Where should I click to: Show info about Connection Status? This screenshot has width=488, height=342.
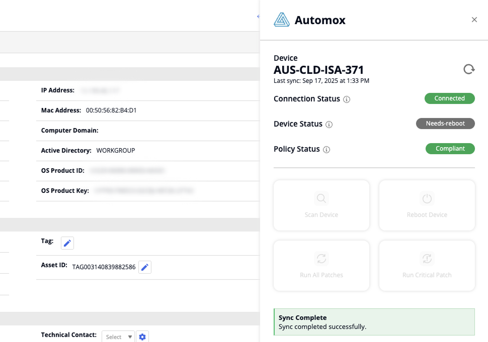347,99
